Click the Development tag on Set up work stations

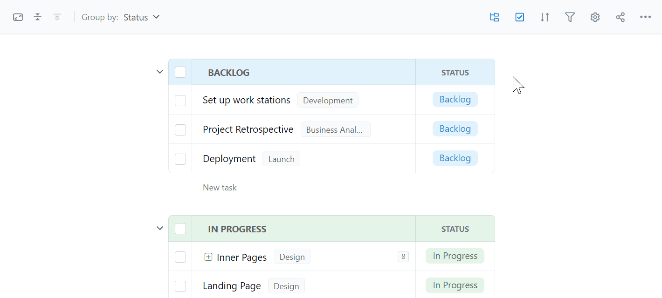(328, 100)
